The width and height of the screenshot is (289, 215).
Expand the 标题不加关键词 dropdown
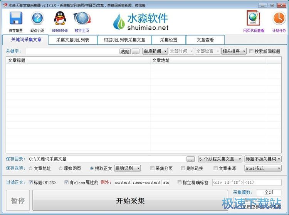263,159
